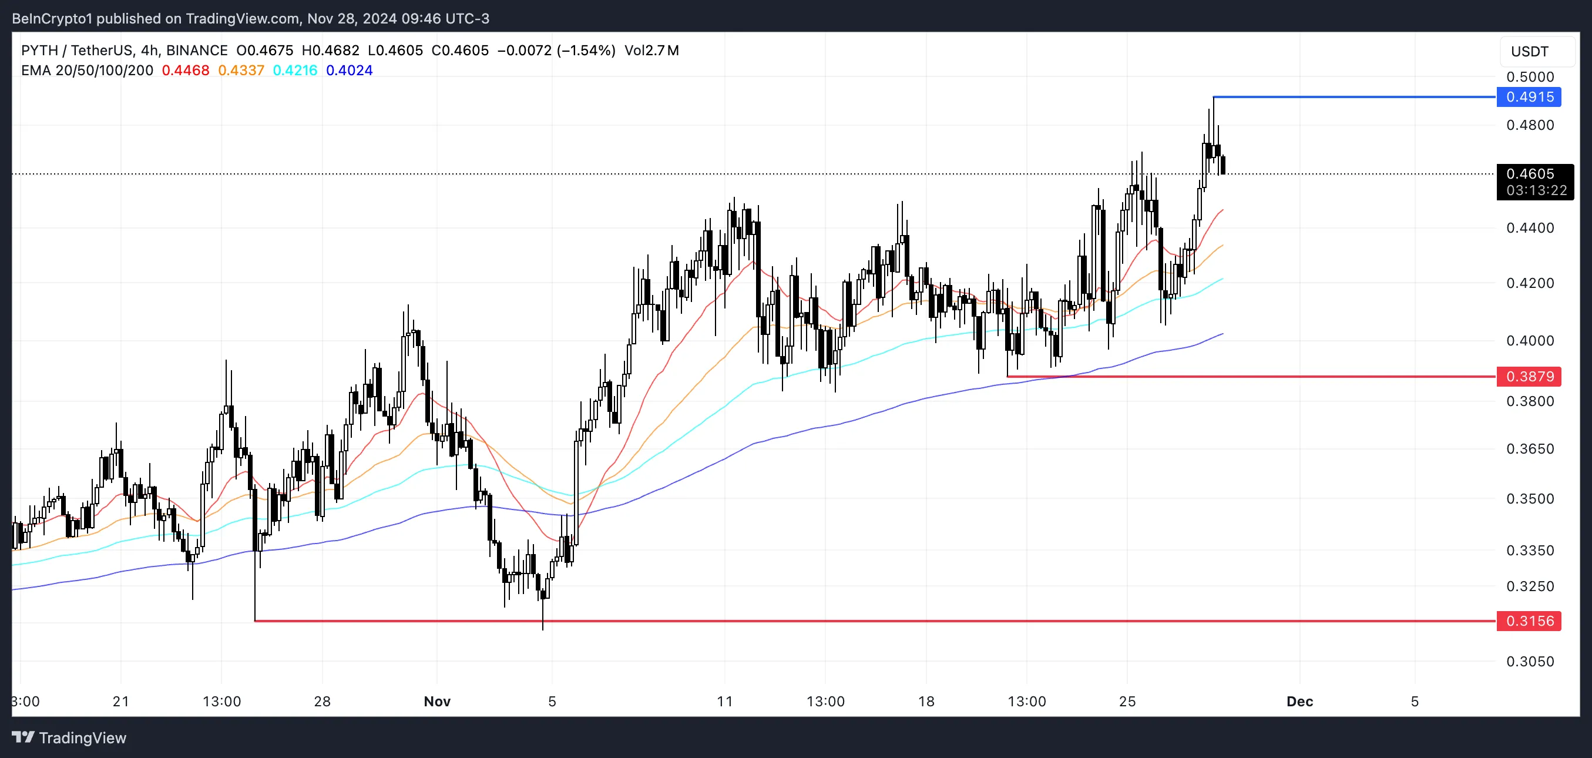The image size is (1592, 758).
Task: Click the red 0.3879 support price label
Action: [1529, 377]
